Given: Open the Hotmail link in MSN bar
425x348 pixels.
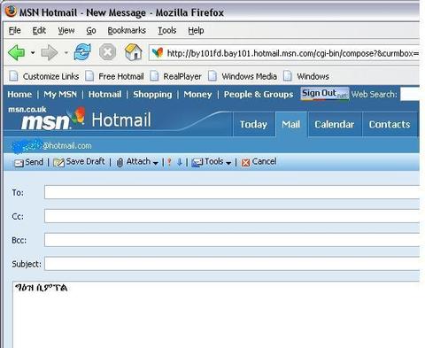Looking at the screenshot, I should (104, 94).
